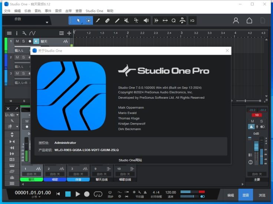
Task: Click the mixer wrench settings icon
Action: pyautogui.click(x=12, y=121)
